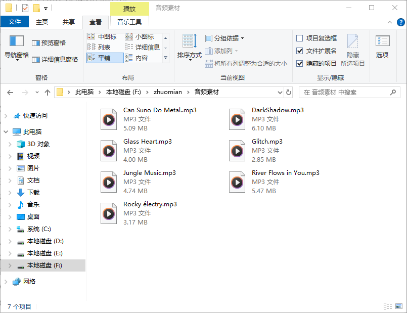Toggle the 详细信息窗格 details pane
Viewport: 407px width, 313px height.
click(x=55, y=60)
